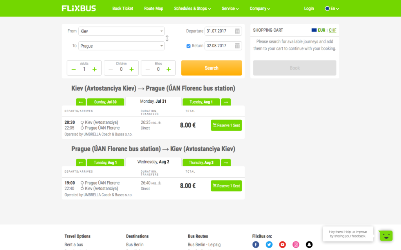Add a bike using the plus button
Screen dimensions: 401x250
pyautogui.click(x=168, y=70)
